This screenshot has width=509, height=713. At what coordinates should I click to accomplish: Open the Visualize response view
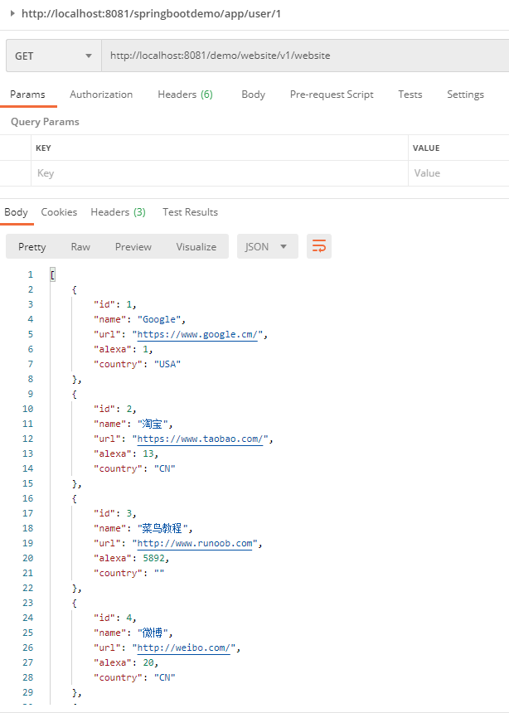click(x=196, y=246)
